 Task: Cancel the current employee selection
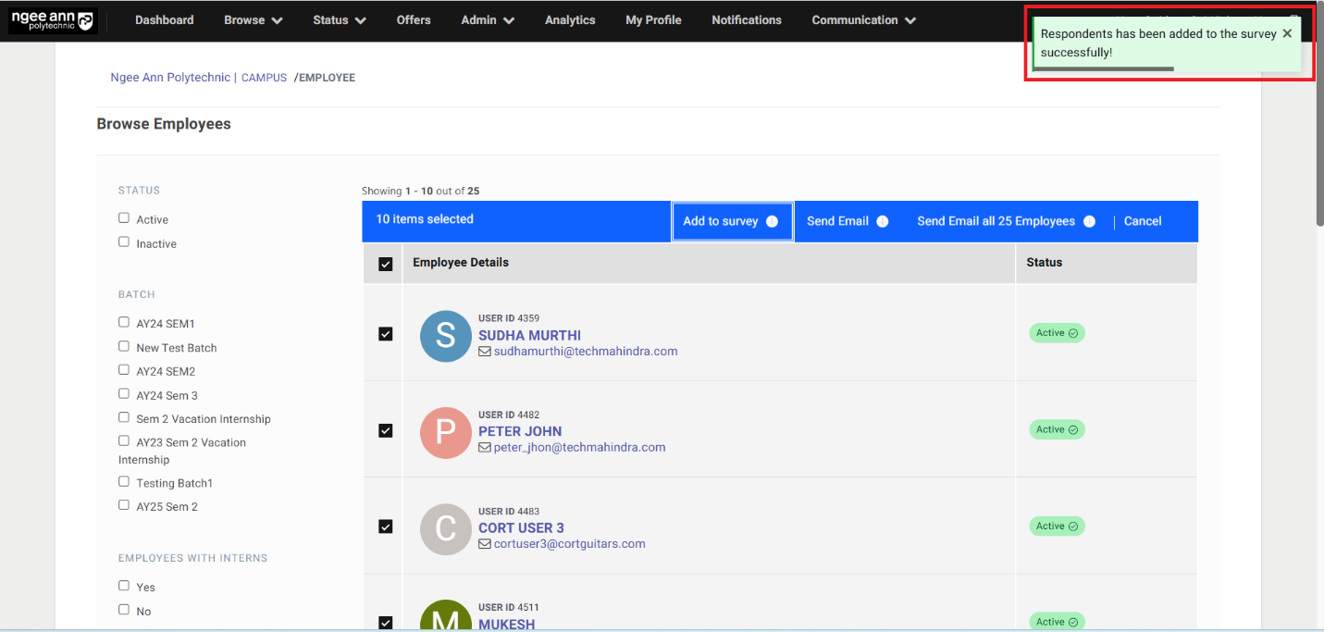click(1143, 221)
